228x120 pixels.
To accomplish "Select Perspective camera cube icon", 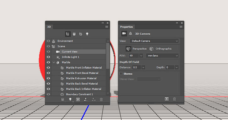I will [128, 49].
